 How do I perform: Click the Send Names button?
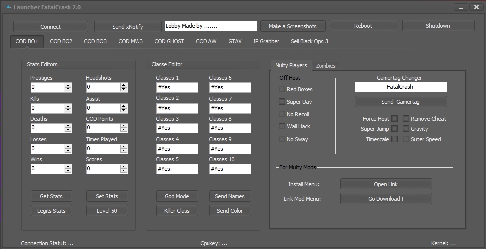230,196
